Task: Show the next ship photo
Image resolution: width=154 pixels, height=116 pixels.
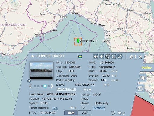Action: 52,86
